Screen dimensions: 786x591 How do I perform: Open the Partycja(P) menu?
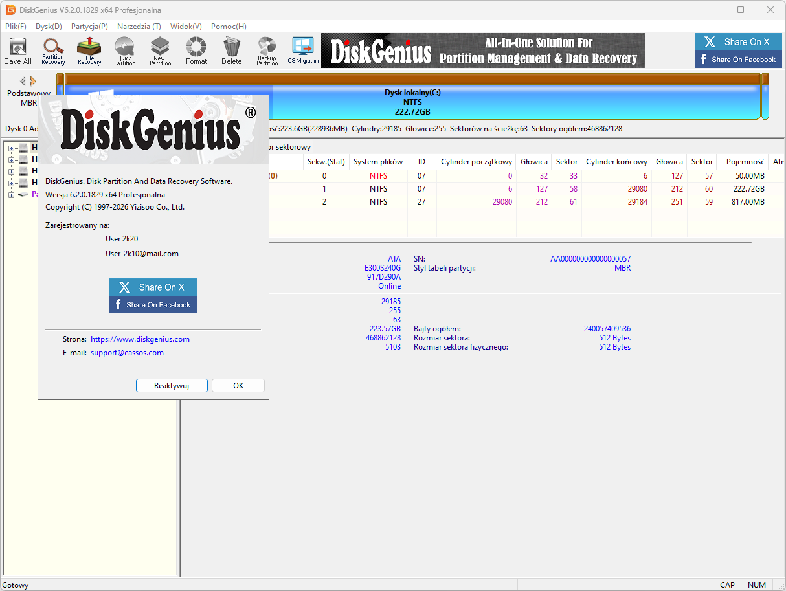(x=89, y=27)
